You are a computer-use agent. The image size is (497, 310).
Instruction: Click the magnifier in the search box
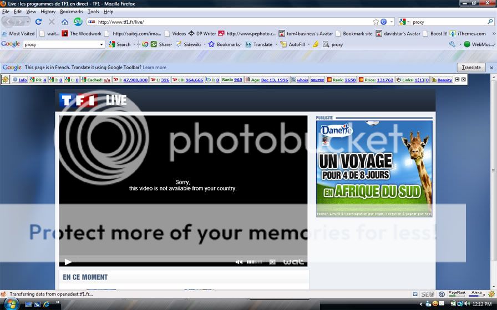pyautogui.click(x=490, y=22)
